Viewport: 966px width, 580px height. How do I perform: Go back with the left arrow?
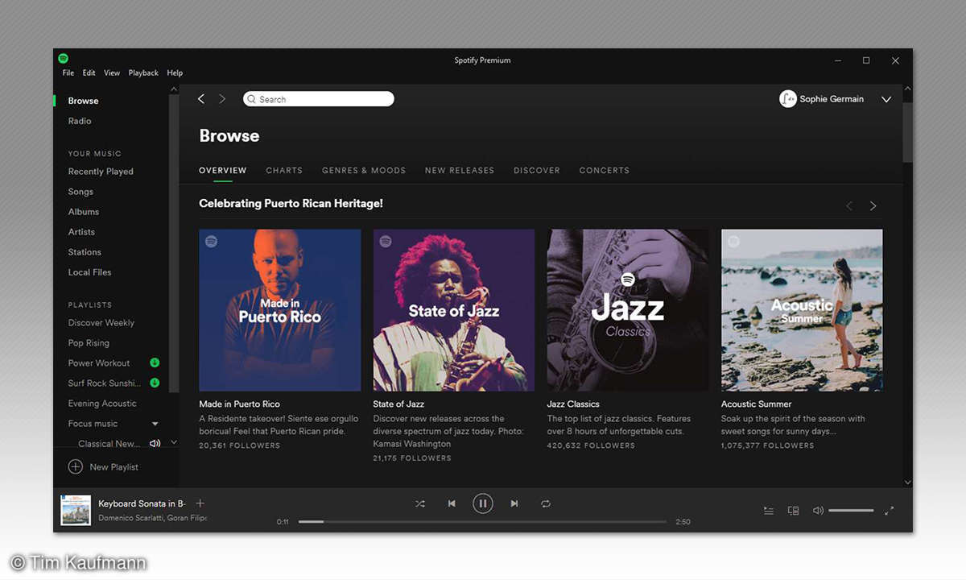point(201,99)
